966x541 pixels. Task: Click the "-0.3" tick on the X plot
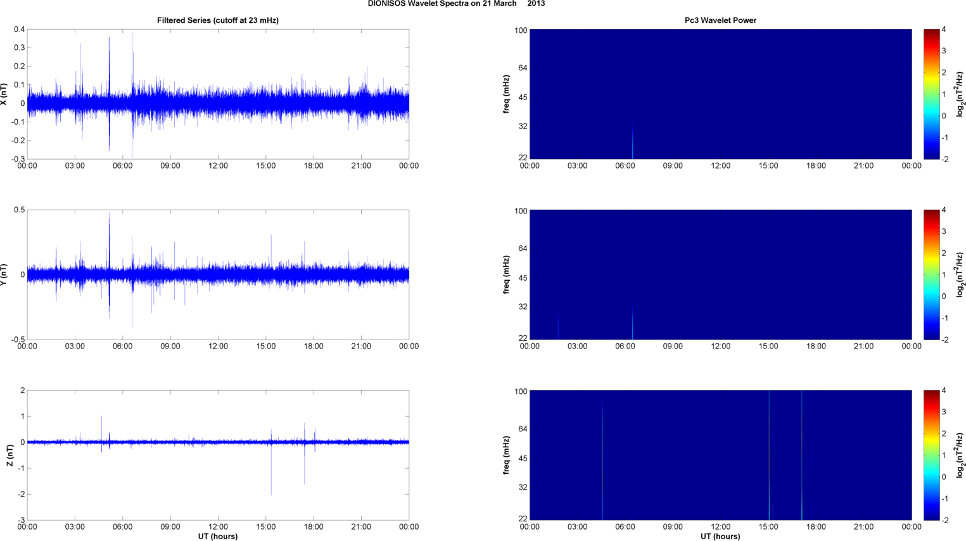click(x=18, y=159)
